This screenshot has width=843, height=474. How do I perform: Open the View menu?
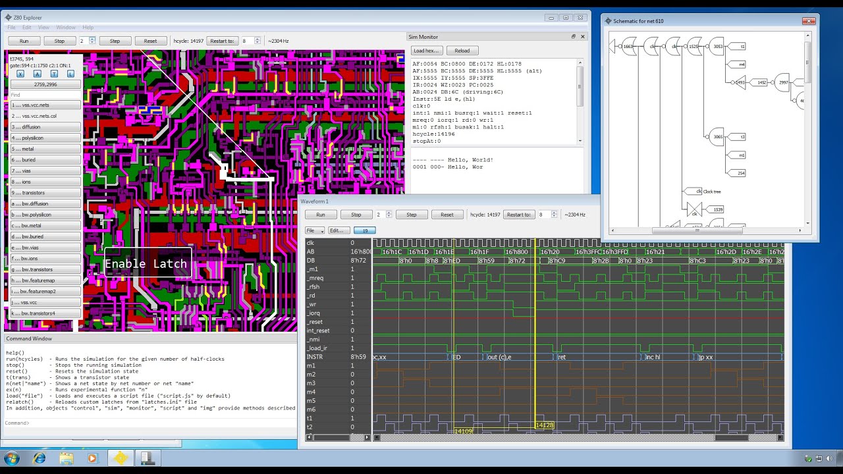[43, 28]
